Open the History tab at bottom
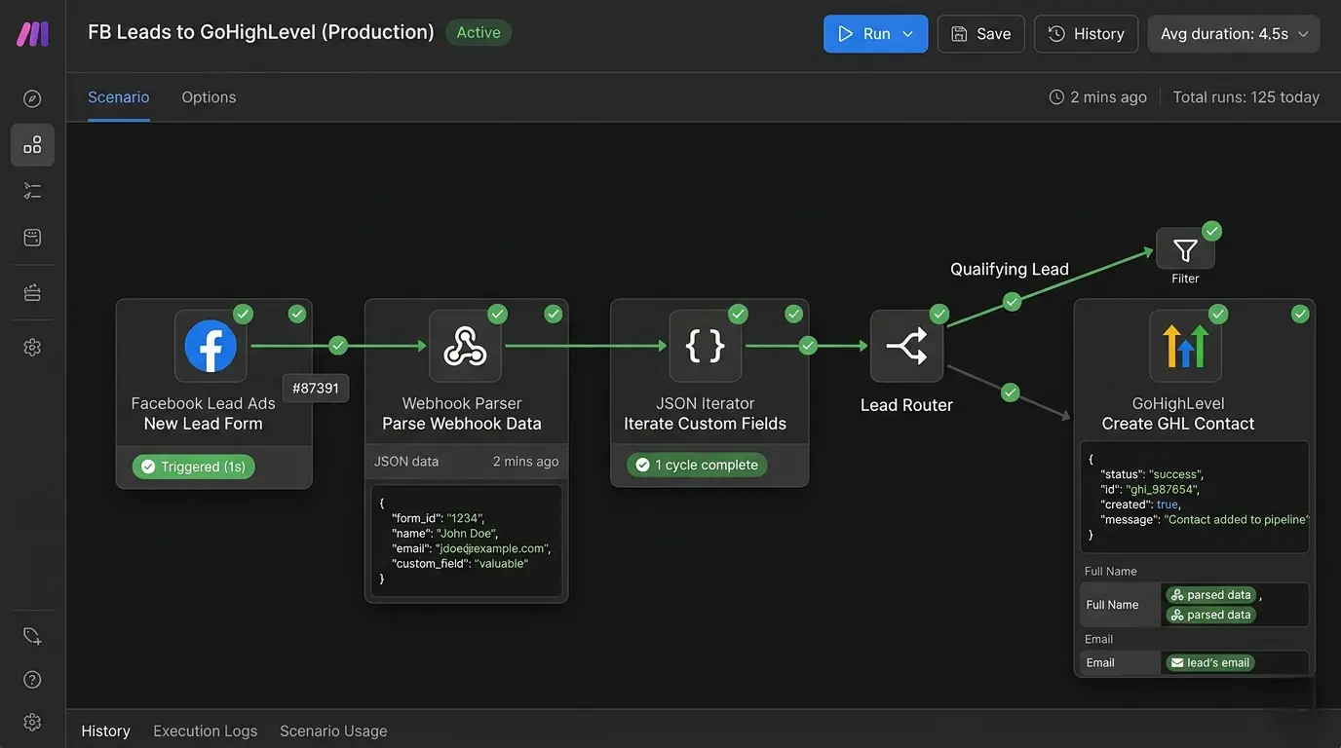 click(x=105, y=730)
